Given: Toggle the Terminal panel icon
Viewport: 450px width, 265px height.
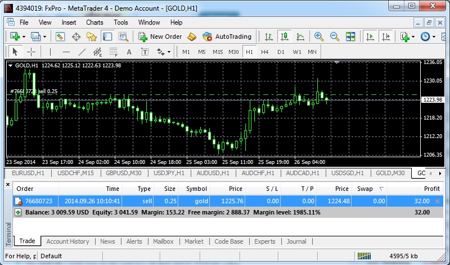Looking at the screenshot, I should click(107, 36).
